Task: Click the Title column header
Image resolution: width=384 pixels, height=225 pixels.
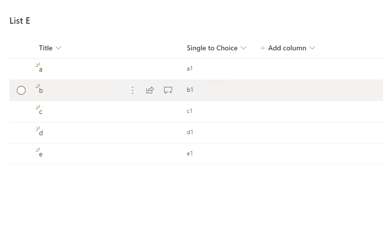Action: point(45,48)
